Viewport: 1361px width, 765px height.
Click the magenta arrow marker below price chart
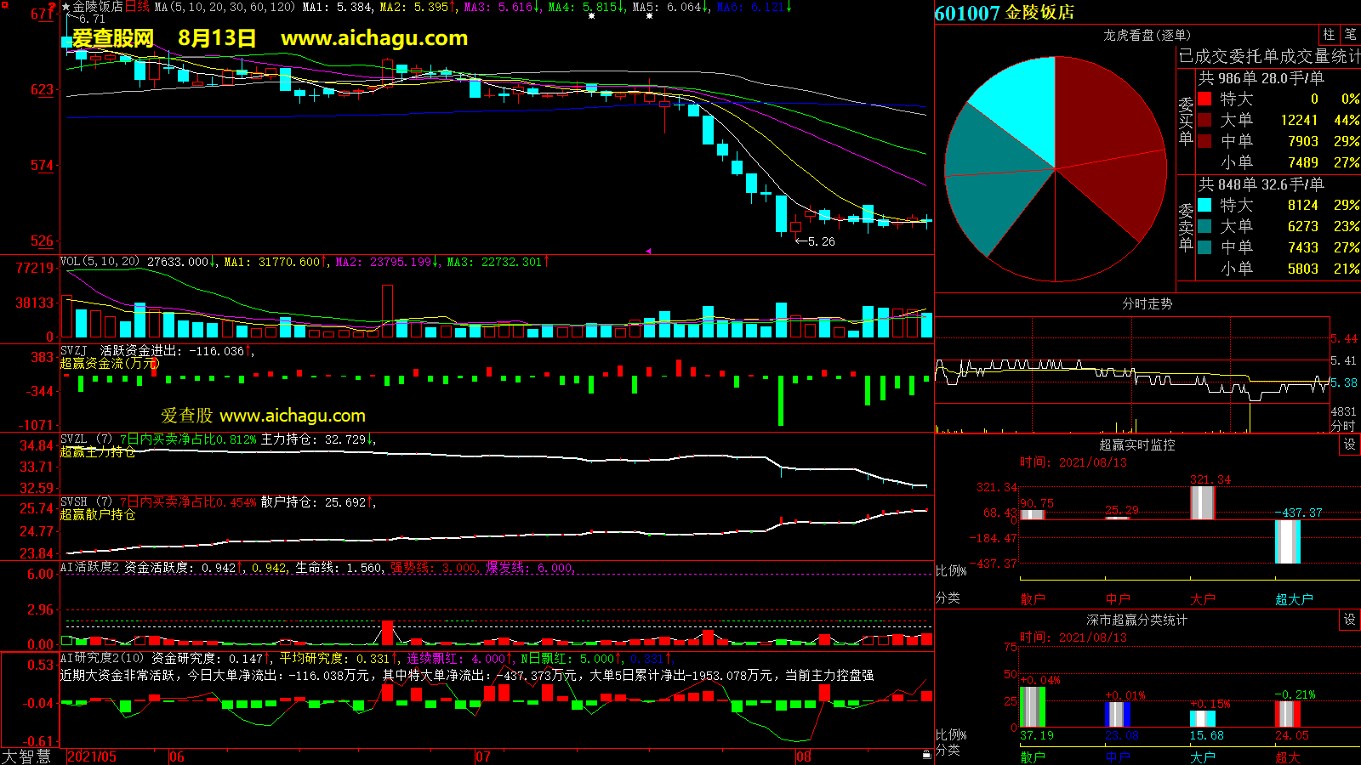click(648, 252)
